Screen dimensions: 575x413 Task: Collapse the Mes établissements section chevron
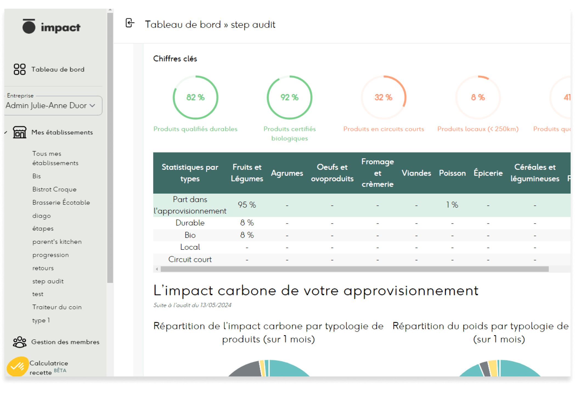[6, 133]
